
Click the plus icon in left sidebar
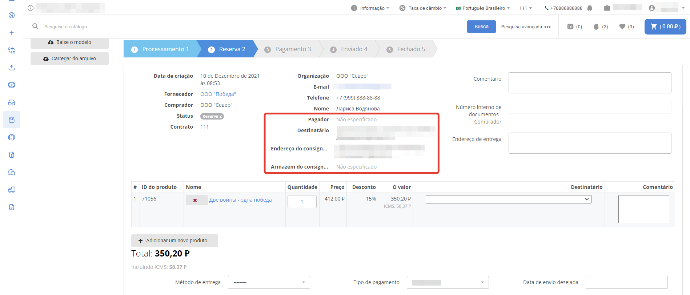[12, 33]
